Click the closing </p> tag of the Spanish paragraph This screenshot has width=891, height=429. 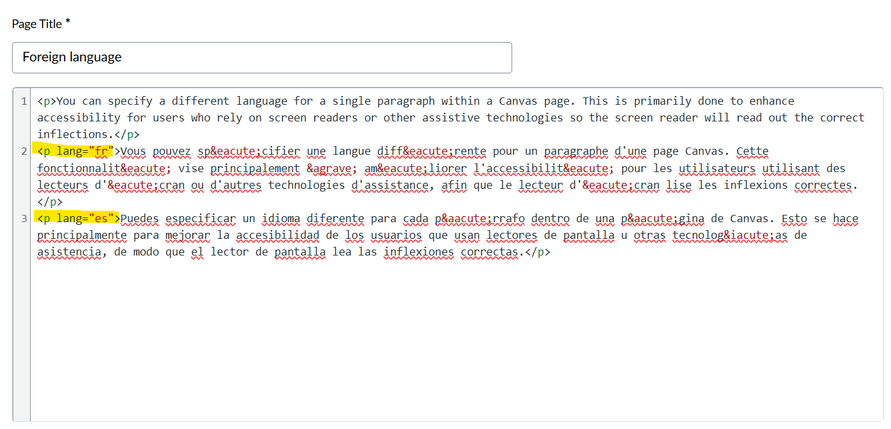point(538,252)
